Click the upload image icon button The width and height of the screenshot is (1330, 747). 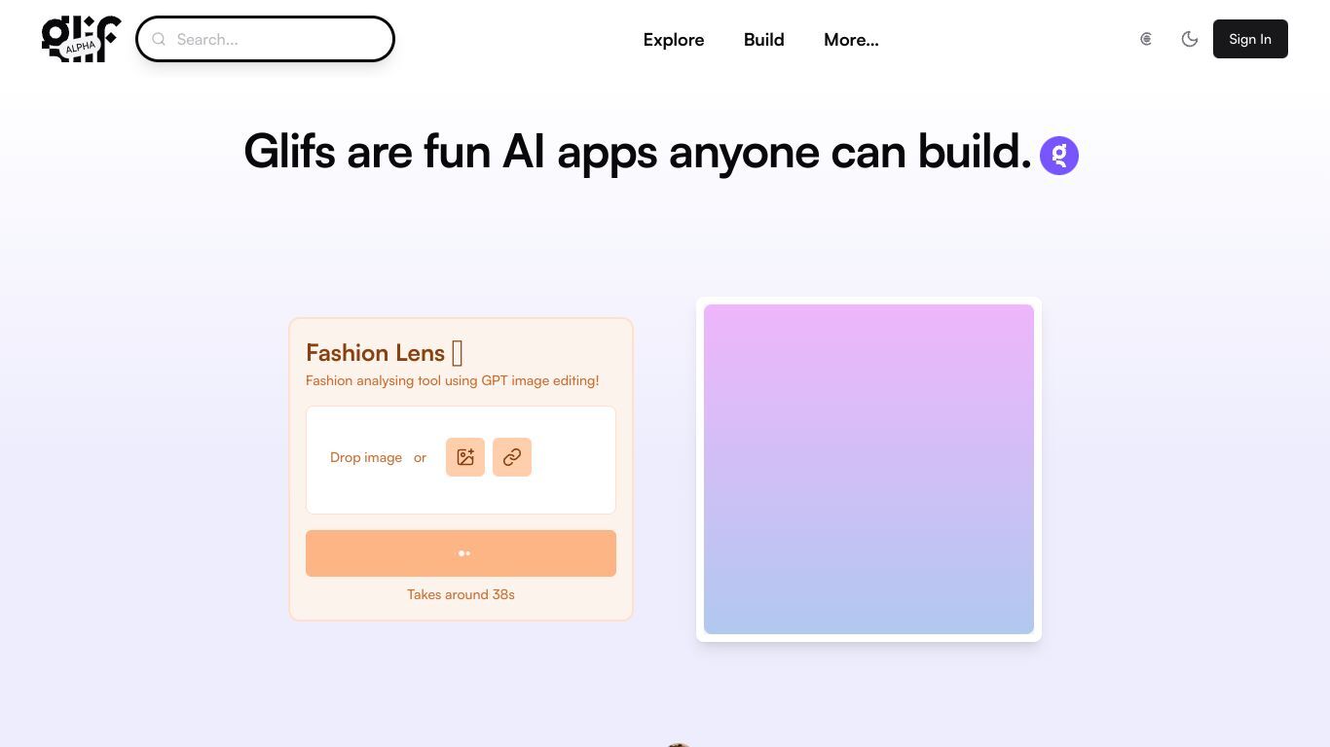pos(465,457)
